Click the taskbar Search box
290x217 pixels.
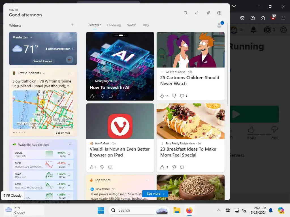(139, 210)
